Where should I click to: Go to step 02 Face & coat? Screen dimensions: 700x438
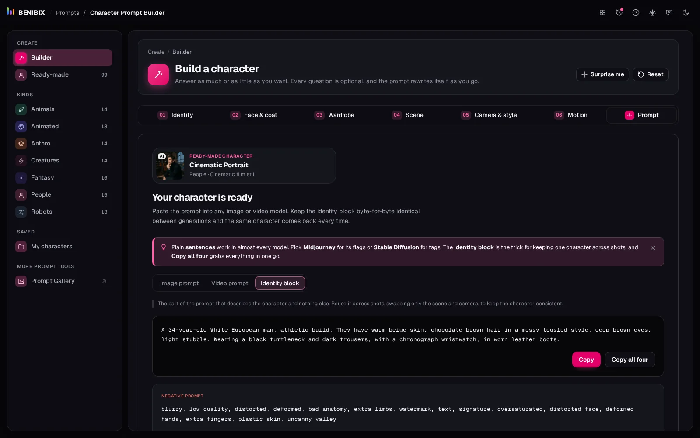(254, 115)
